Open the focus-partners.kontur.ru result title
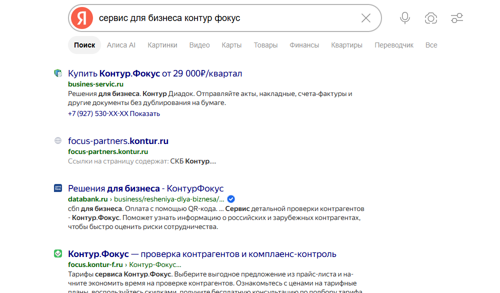Screen dimensions: 500x293 pyautogui.click(x=118, y=141)
